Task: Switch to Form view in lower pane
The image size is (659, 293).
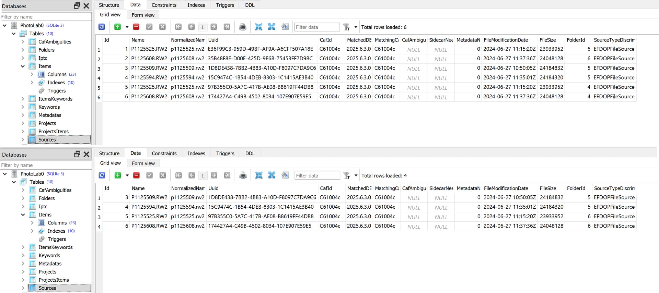Action: pyautogui.click(x=143, y=163)
